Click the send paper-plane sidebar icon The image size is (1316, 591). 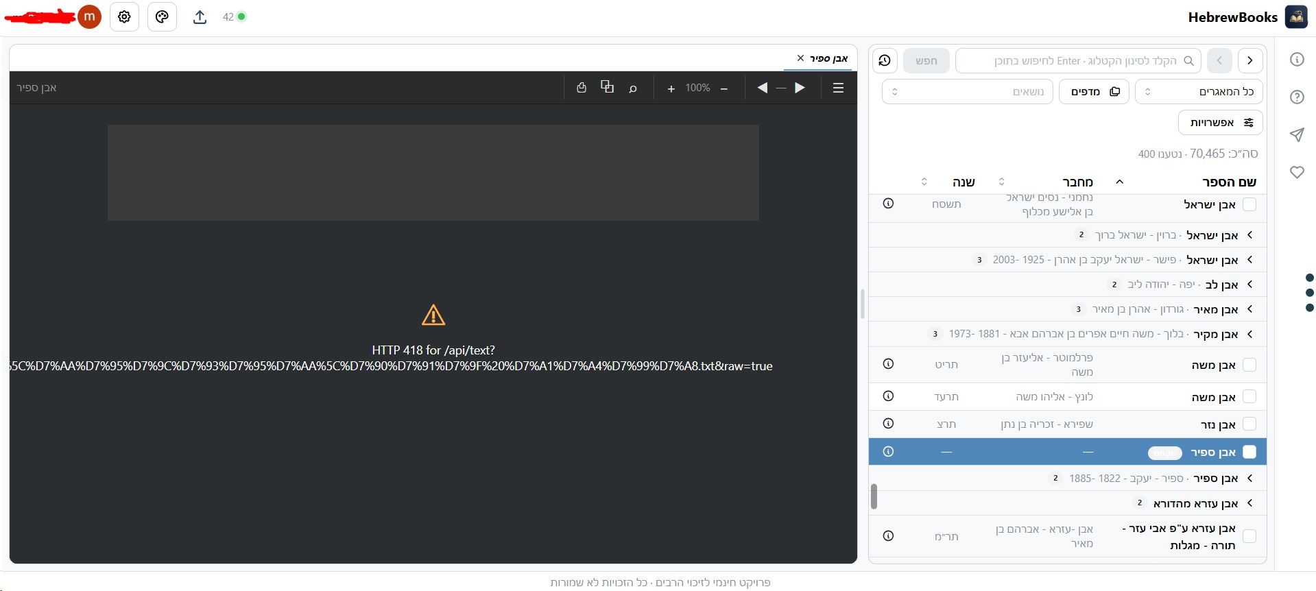(x=1297, y=134)
